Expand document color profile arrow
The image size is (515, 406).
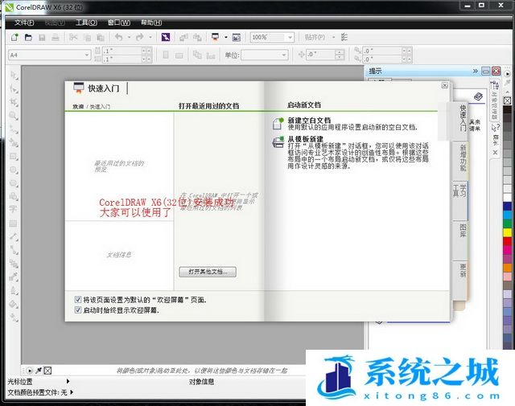tap(72, 392)
